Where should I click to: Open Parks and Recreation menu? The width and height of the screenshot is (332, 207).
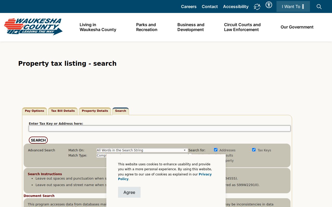tap(147, 27)
